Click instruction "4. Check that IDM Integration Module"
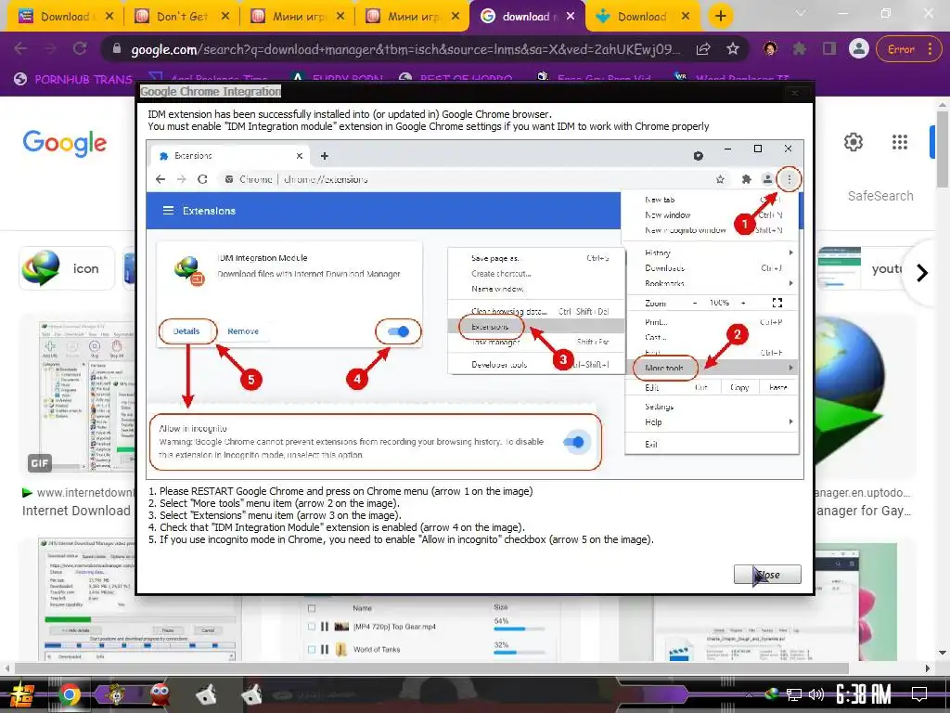 coord(337,527)
